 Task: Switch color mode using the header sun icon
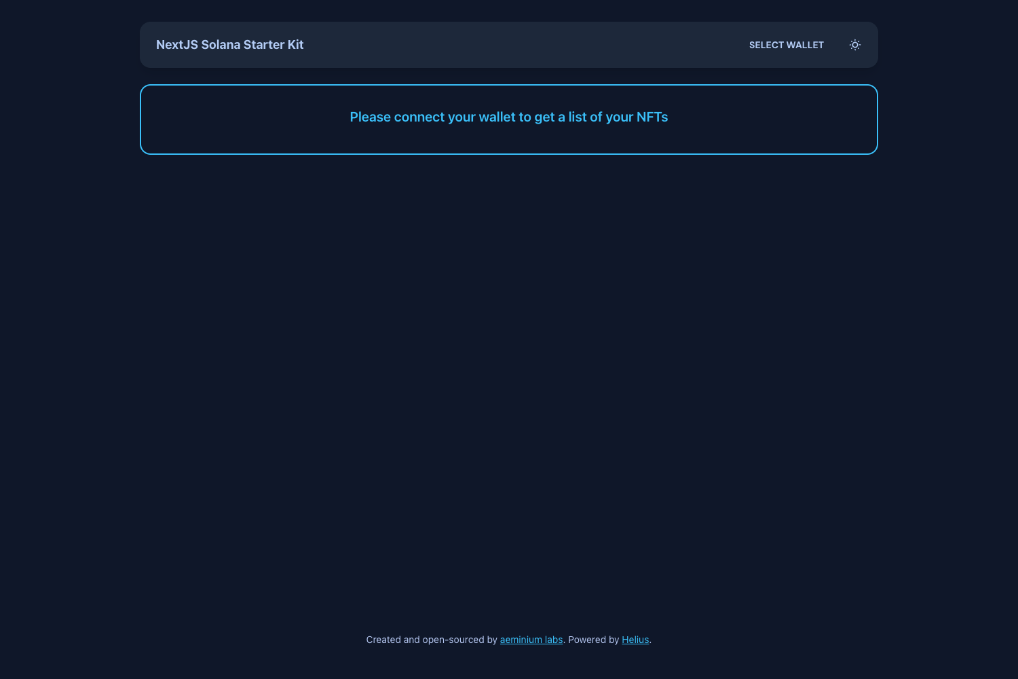tap(854, 45)
